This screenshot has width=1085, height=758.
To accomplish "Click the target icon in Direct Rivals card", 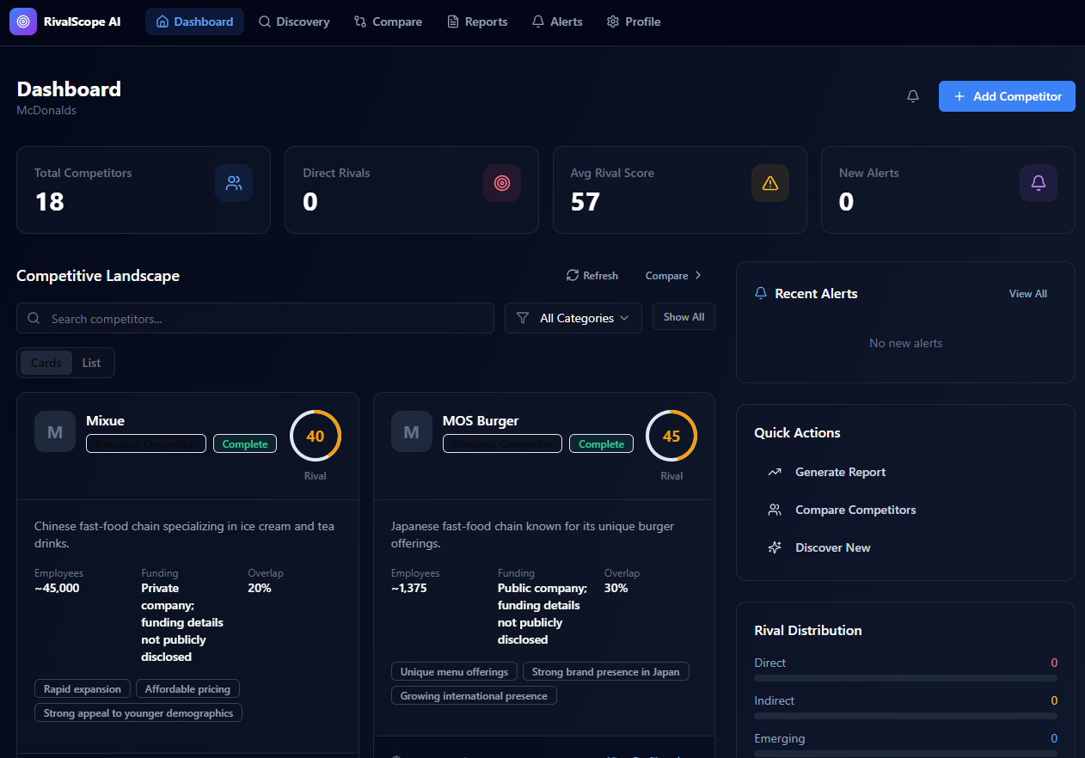I will tap(502, 183).
